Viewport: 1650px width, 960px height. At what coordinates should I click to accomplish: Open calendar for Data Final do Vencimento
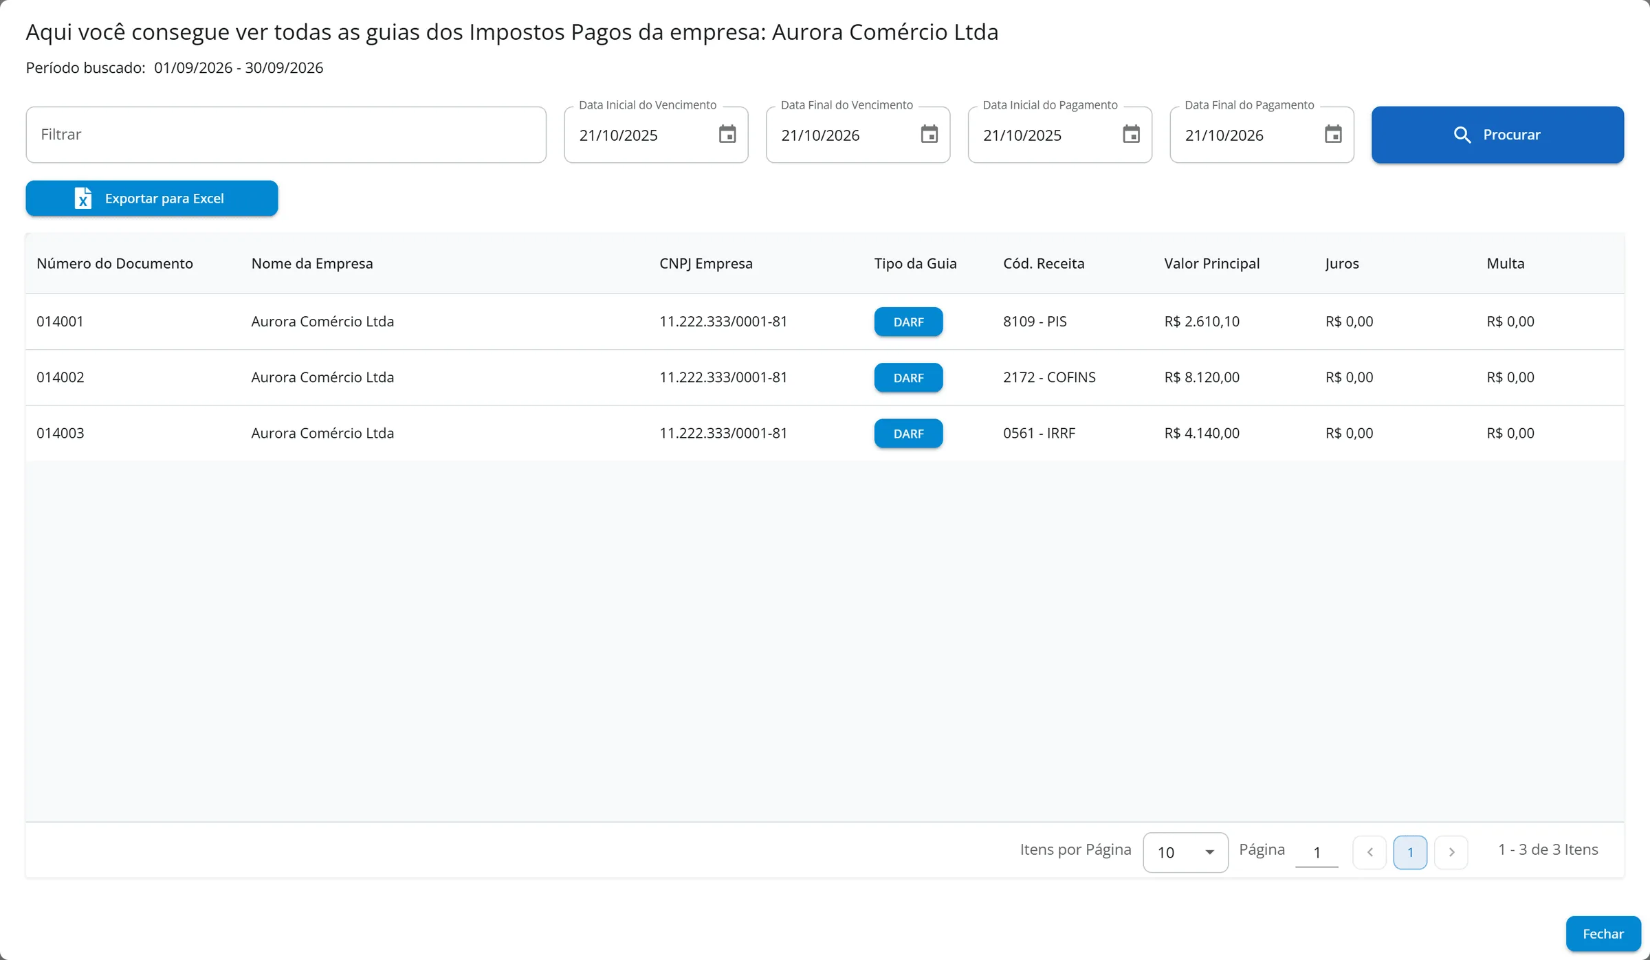(x=929, y=135)
